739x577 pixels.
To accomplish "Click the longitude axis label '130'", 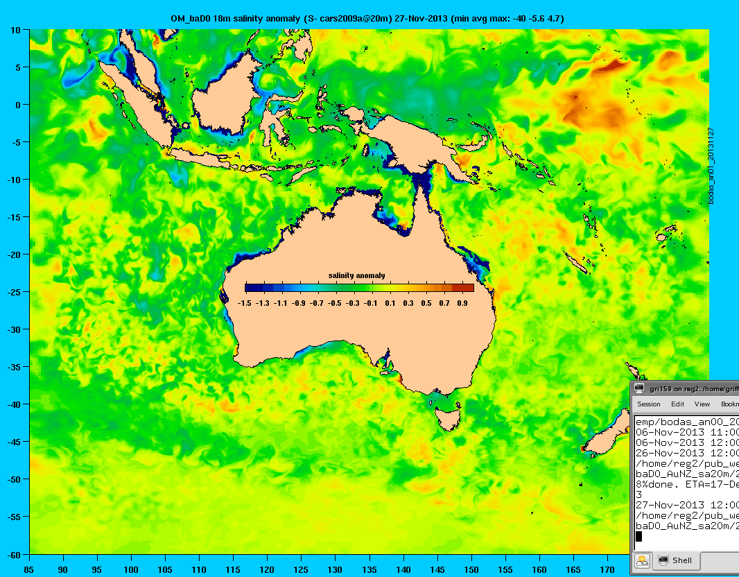I will point(335,570).
